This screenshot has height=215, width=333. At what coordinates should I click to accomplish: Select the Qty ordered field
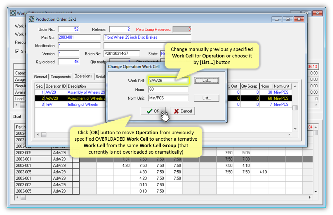coord(69,62)
